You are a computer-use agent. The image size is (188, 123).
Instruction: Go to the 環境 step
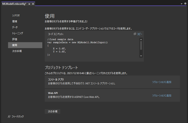[15, 21]
